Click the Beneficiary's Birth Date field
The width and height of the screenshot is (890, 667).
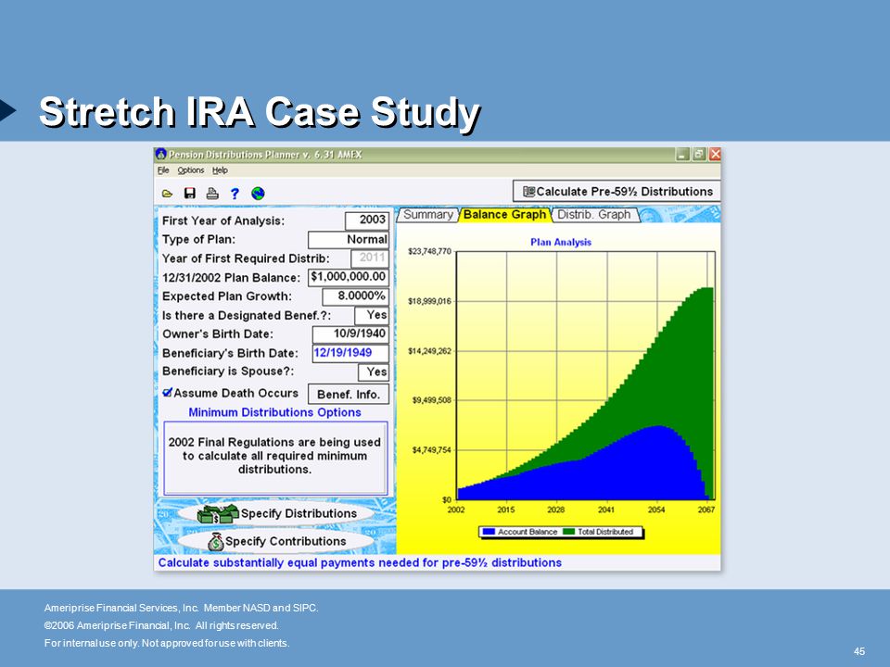click(x=350, y=353)
